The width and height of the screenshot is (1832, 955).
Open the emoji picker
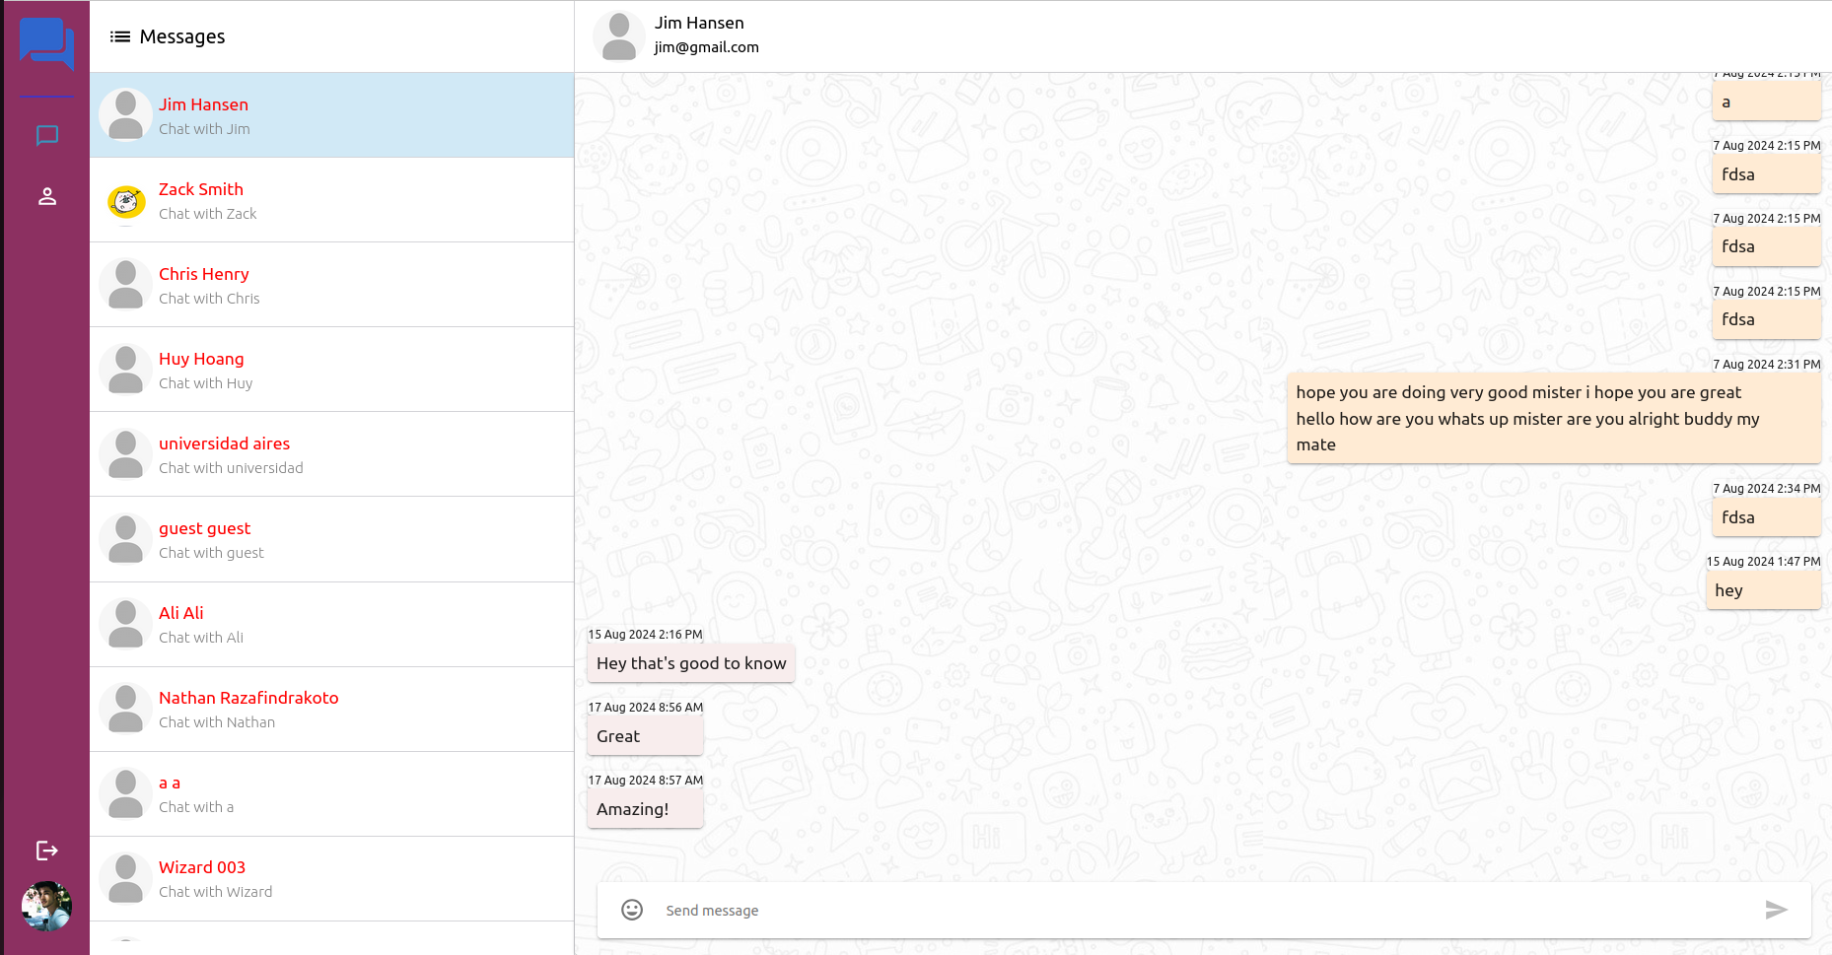pyautogui.click(x=632, y=910)
